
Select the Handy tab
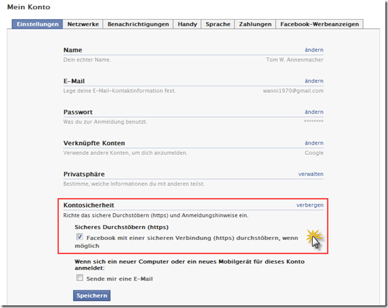click(x=187, y=24)
